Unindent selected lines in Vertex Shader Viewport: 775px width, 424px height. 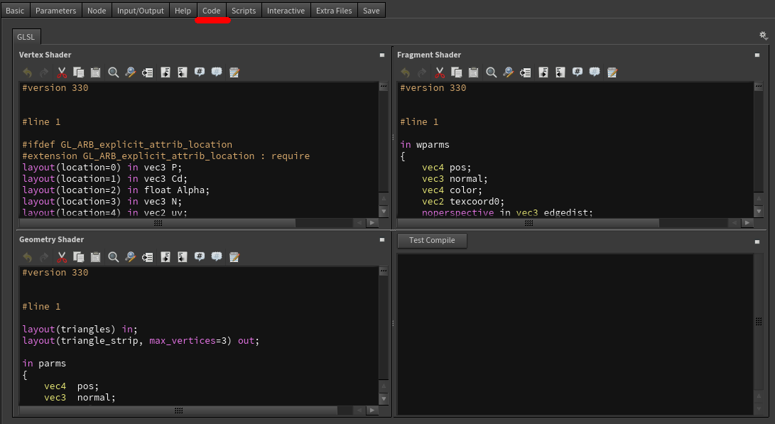(183, 72)
